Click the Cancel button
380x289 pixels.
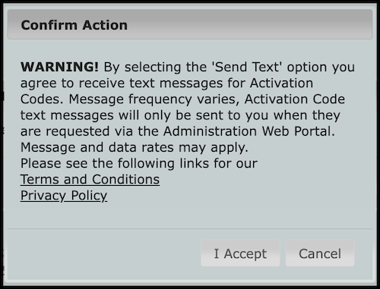click(320, 253)
